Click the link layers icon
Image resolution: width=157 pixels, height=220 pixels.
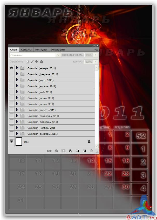tap(49, 151)
